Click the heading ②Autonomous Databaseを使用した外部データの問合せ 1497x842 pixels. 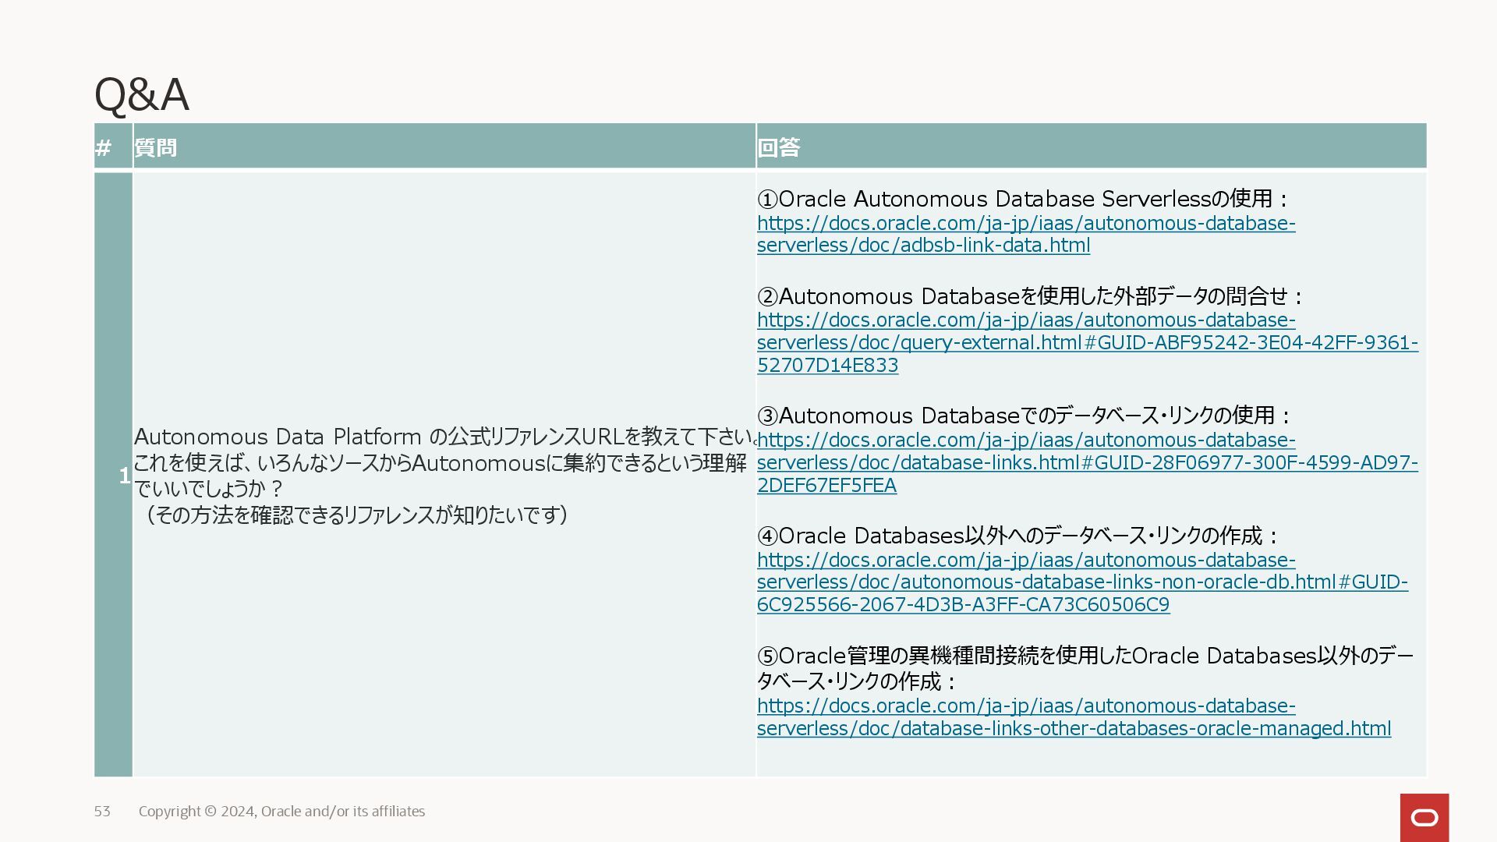1030,296
